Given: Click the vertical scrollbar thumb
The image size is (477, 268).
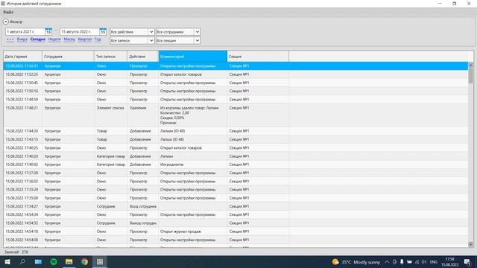Looking at the screenshot, I should 470,75.
